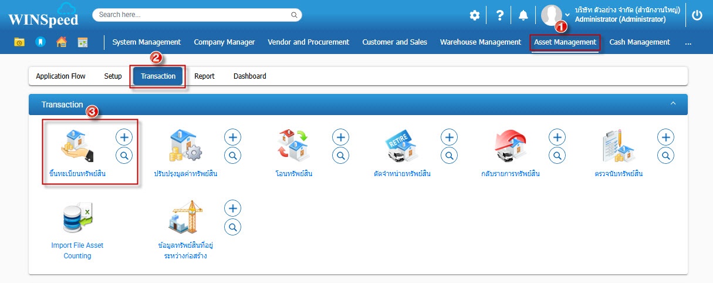Click the home icon in toolbar
Viewport: 713px width, 283px height.
coord(61,42)
